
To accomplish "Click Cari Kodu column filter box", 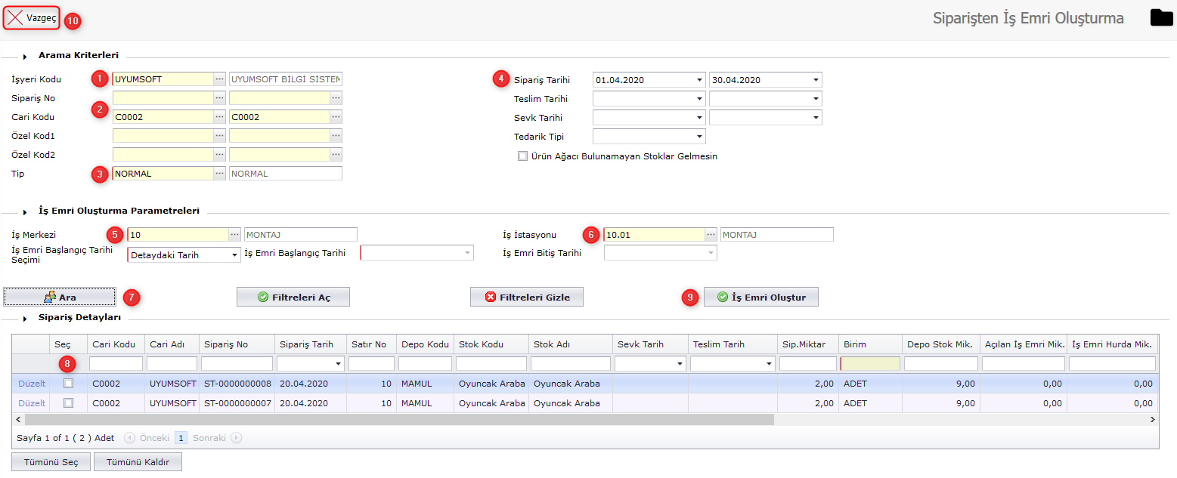I will pos(116,364).
